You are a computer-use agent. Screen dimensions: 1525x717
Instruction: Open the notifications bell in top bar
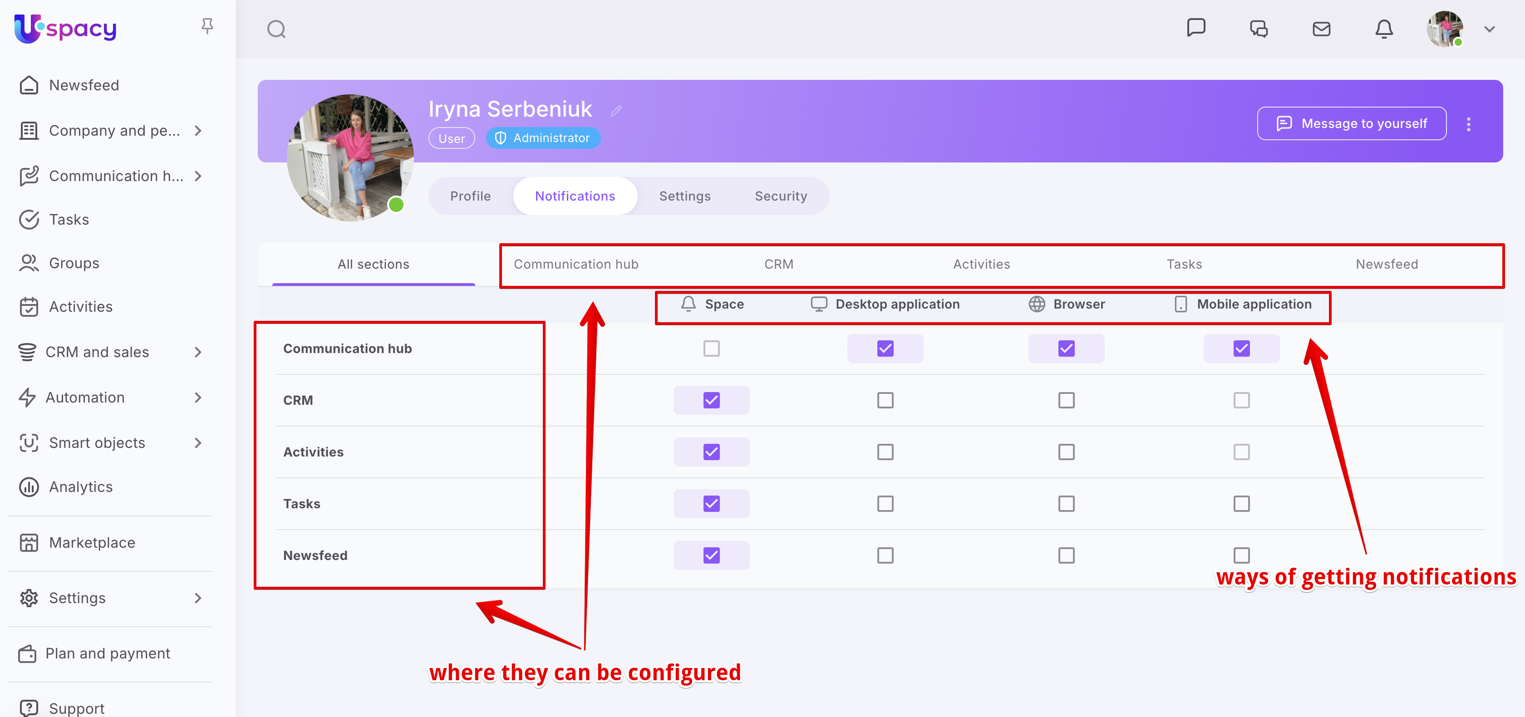pyautogui.click(x=1383, y=29)
